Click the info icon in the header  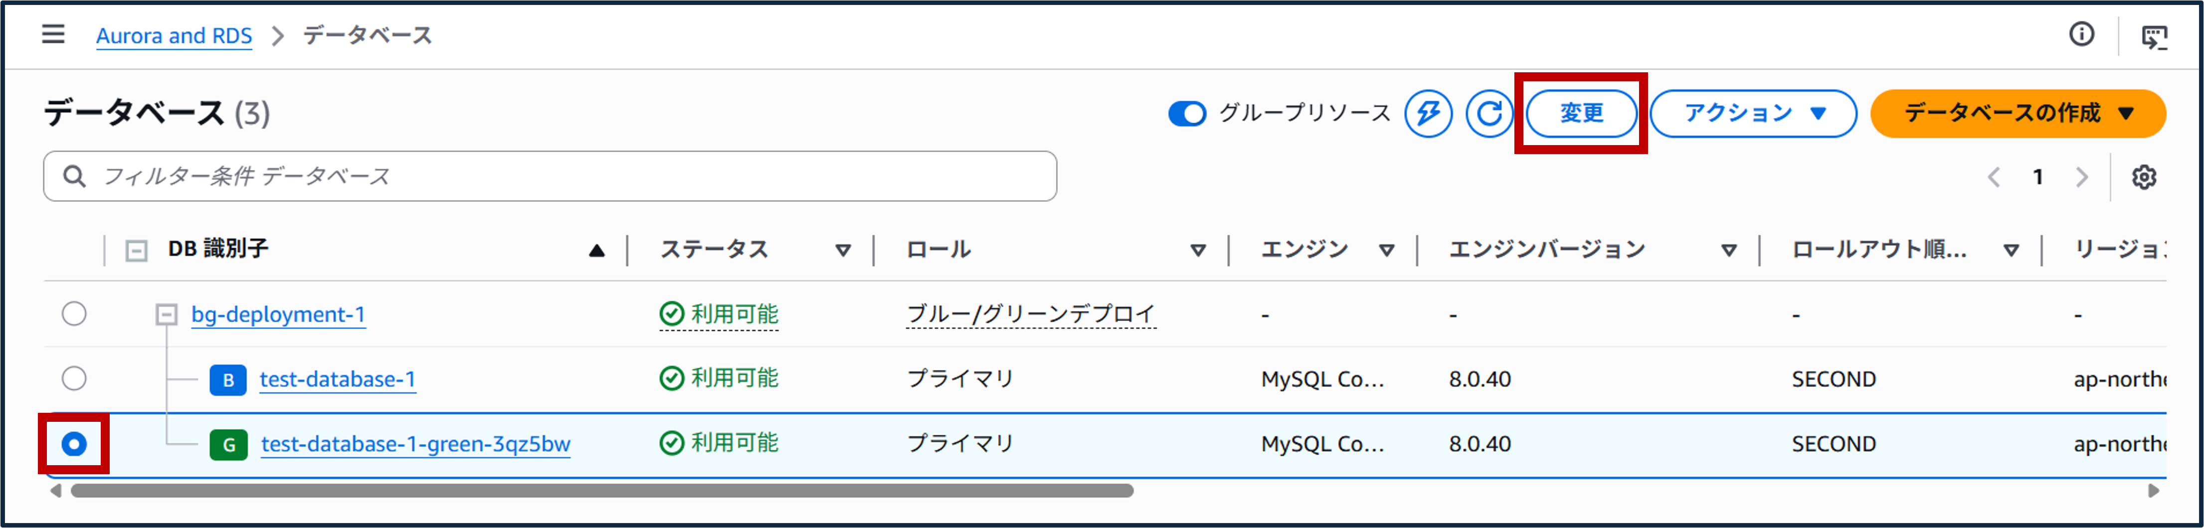[2082, 35]
